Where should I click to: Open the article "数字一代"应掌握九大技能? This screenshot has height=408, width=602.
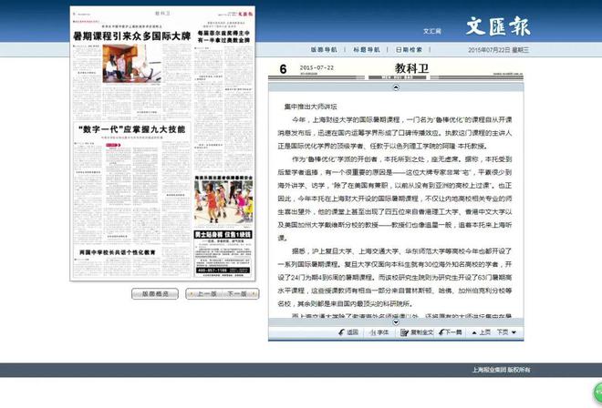(x=131, y=129)
